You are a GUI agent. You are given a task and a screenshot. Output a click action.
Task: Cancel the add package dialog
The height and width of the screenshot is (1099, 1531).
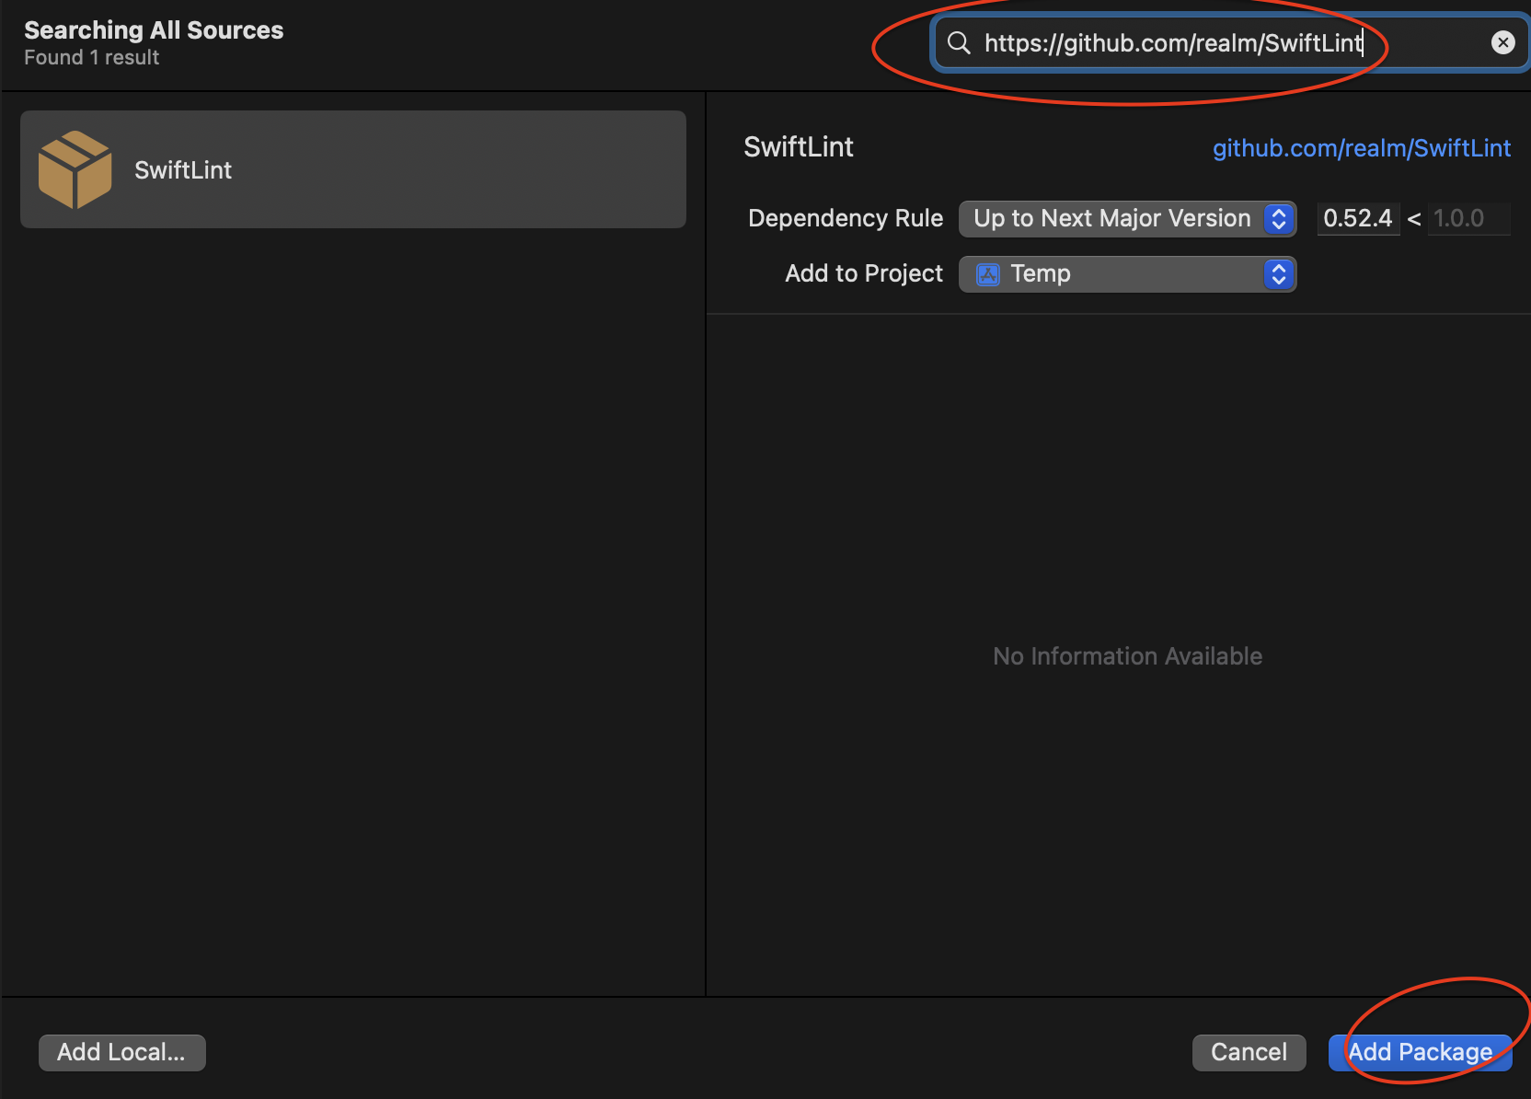(1249, 1052)
